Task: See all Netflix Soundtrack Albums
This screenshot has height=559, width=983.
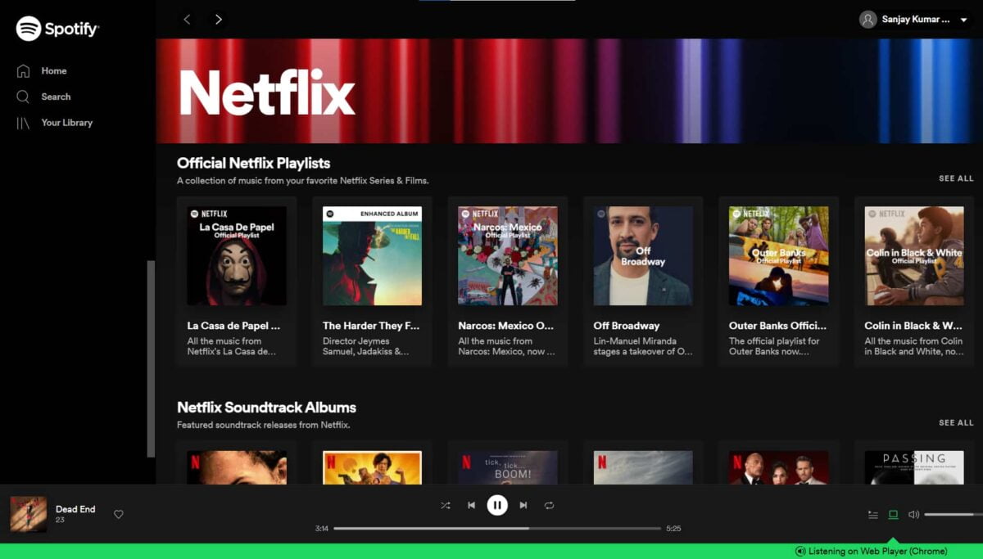Action: 956,423
